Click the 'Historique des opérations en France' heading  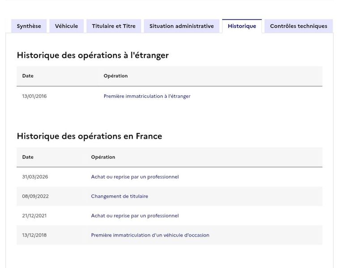[89, 136]
